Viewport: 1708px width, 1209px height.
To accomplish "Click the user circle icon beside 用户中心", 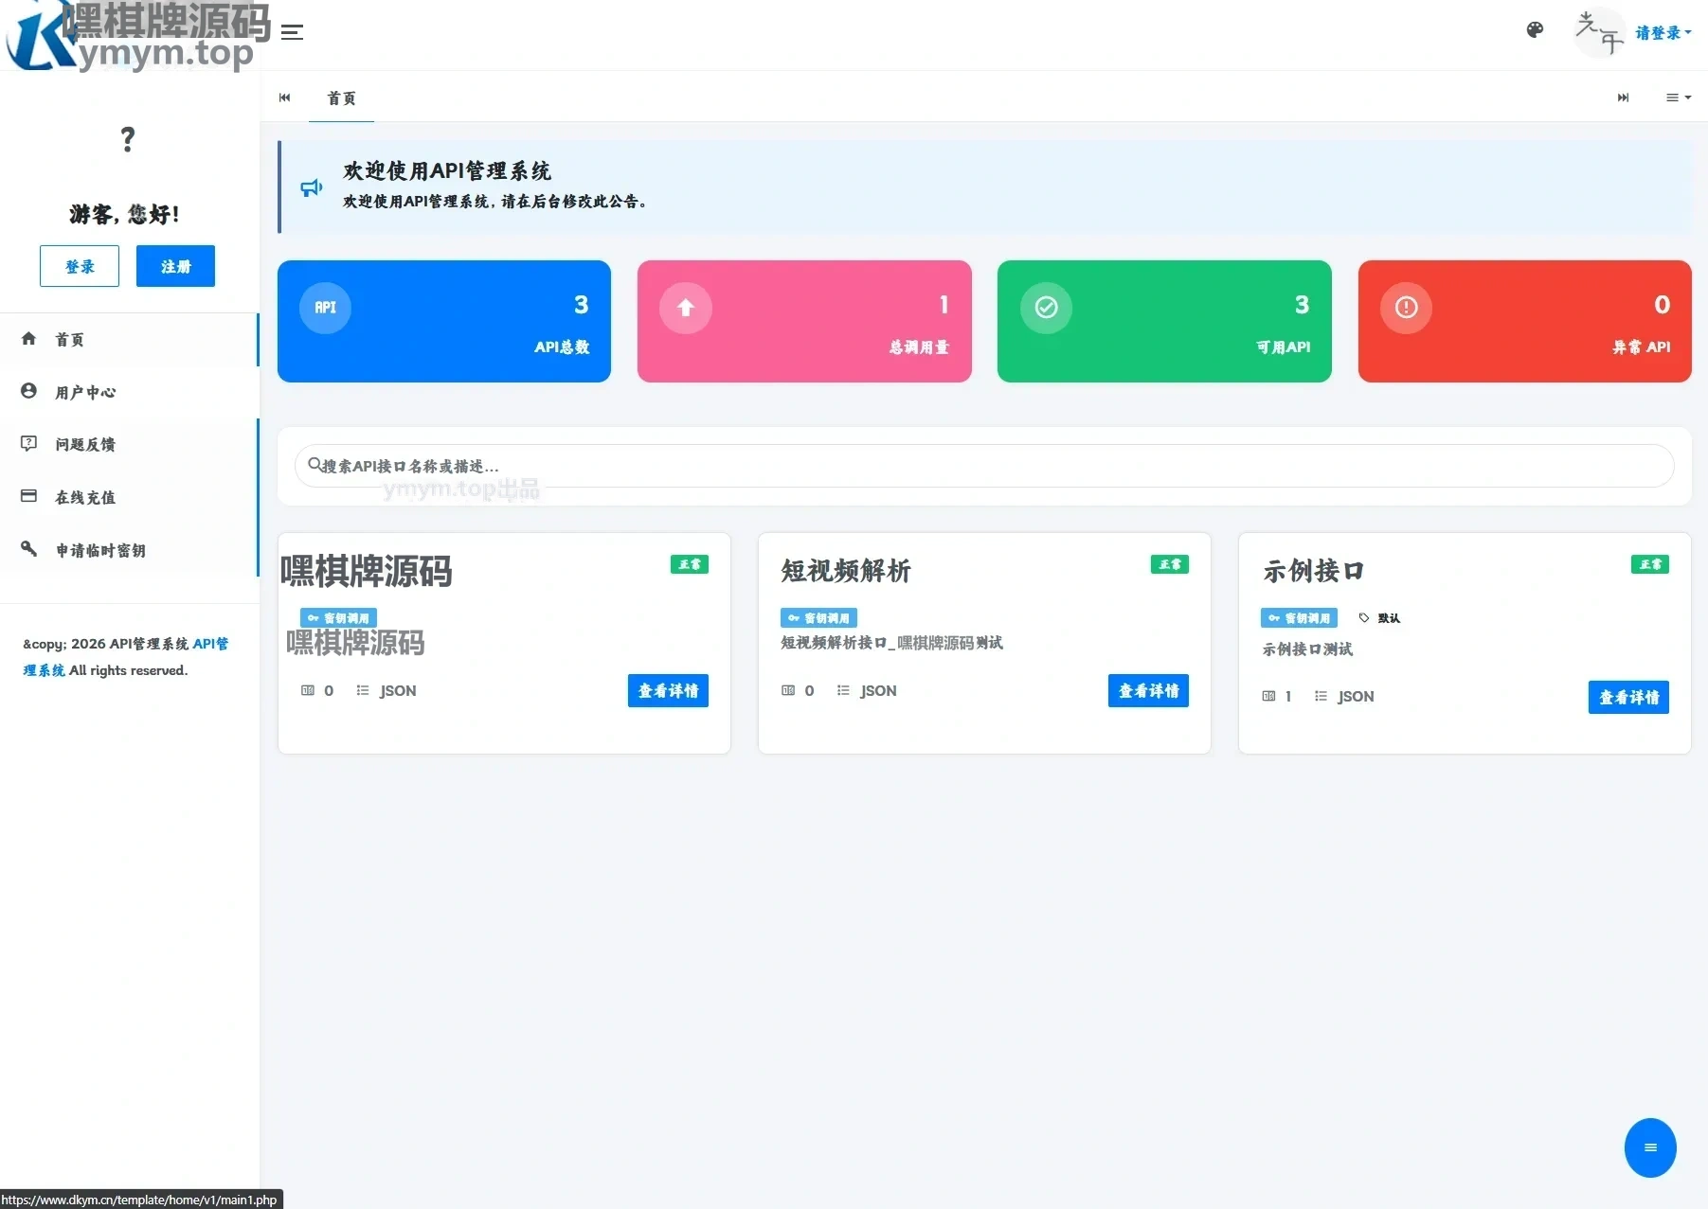I will [x=29, y=391].
